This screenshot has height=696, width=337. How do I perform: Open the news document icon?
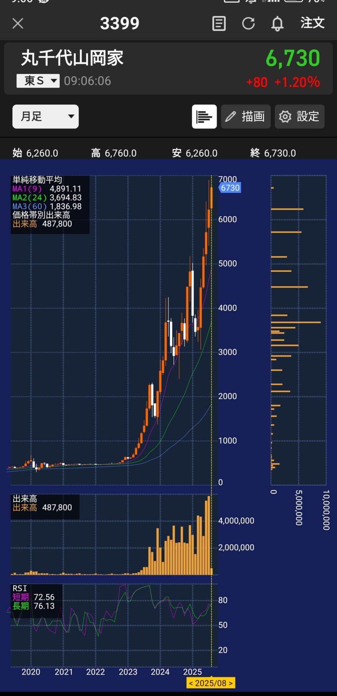(x=219, y=24)
